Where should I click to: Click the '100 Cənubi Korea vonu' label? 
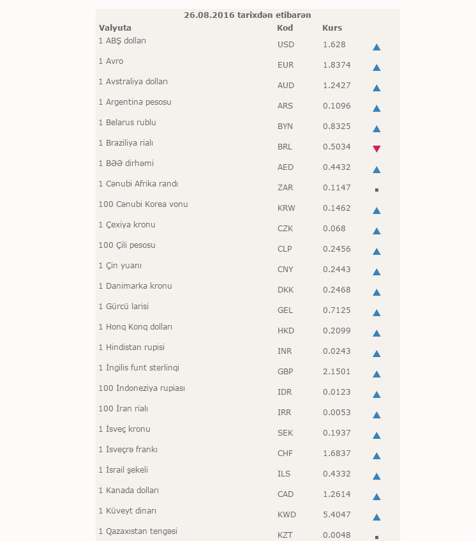pos(143,204)
